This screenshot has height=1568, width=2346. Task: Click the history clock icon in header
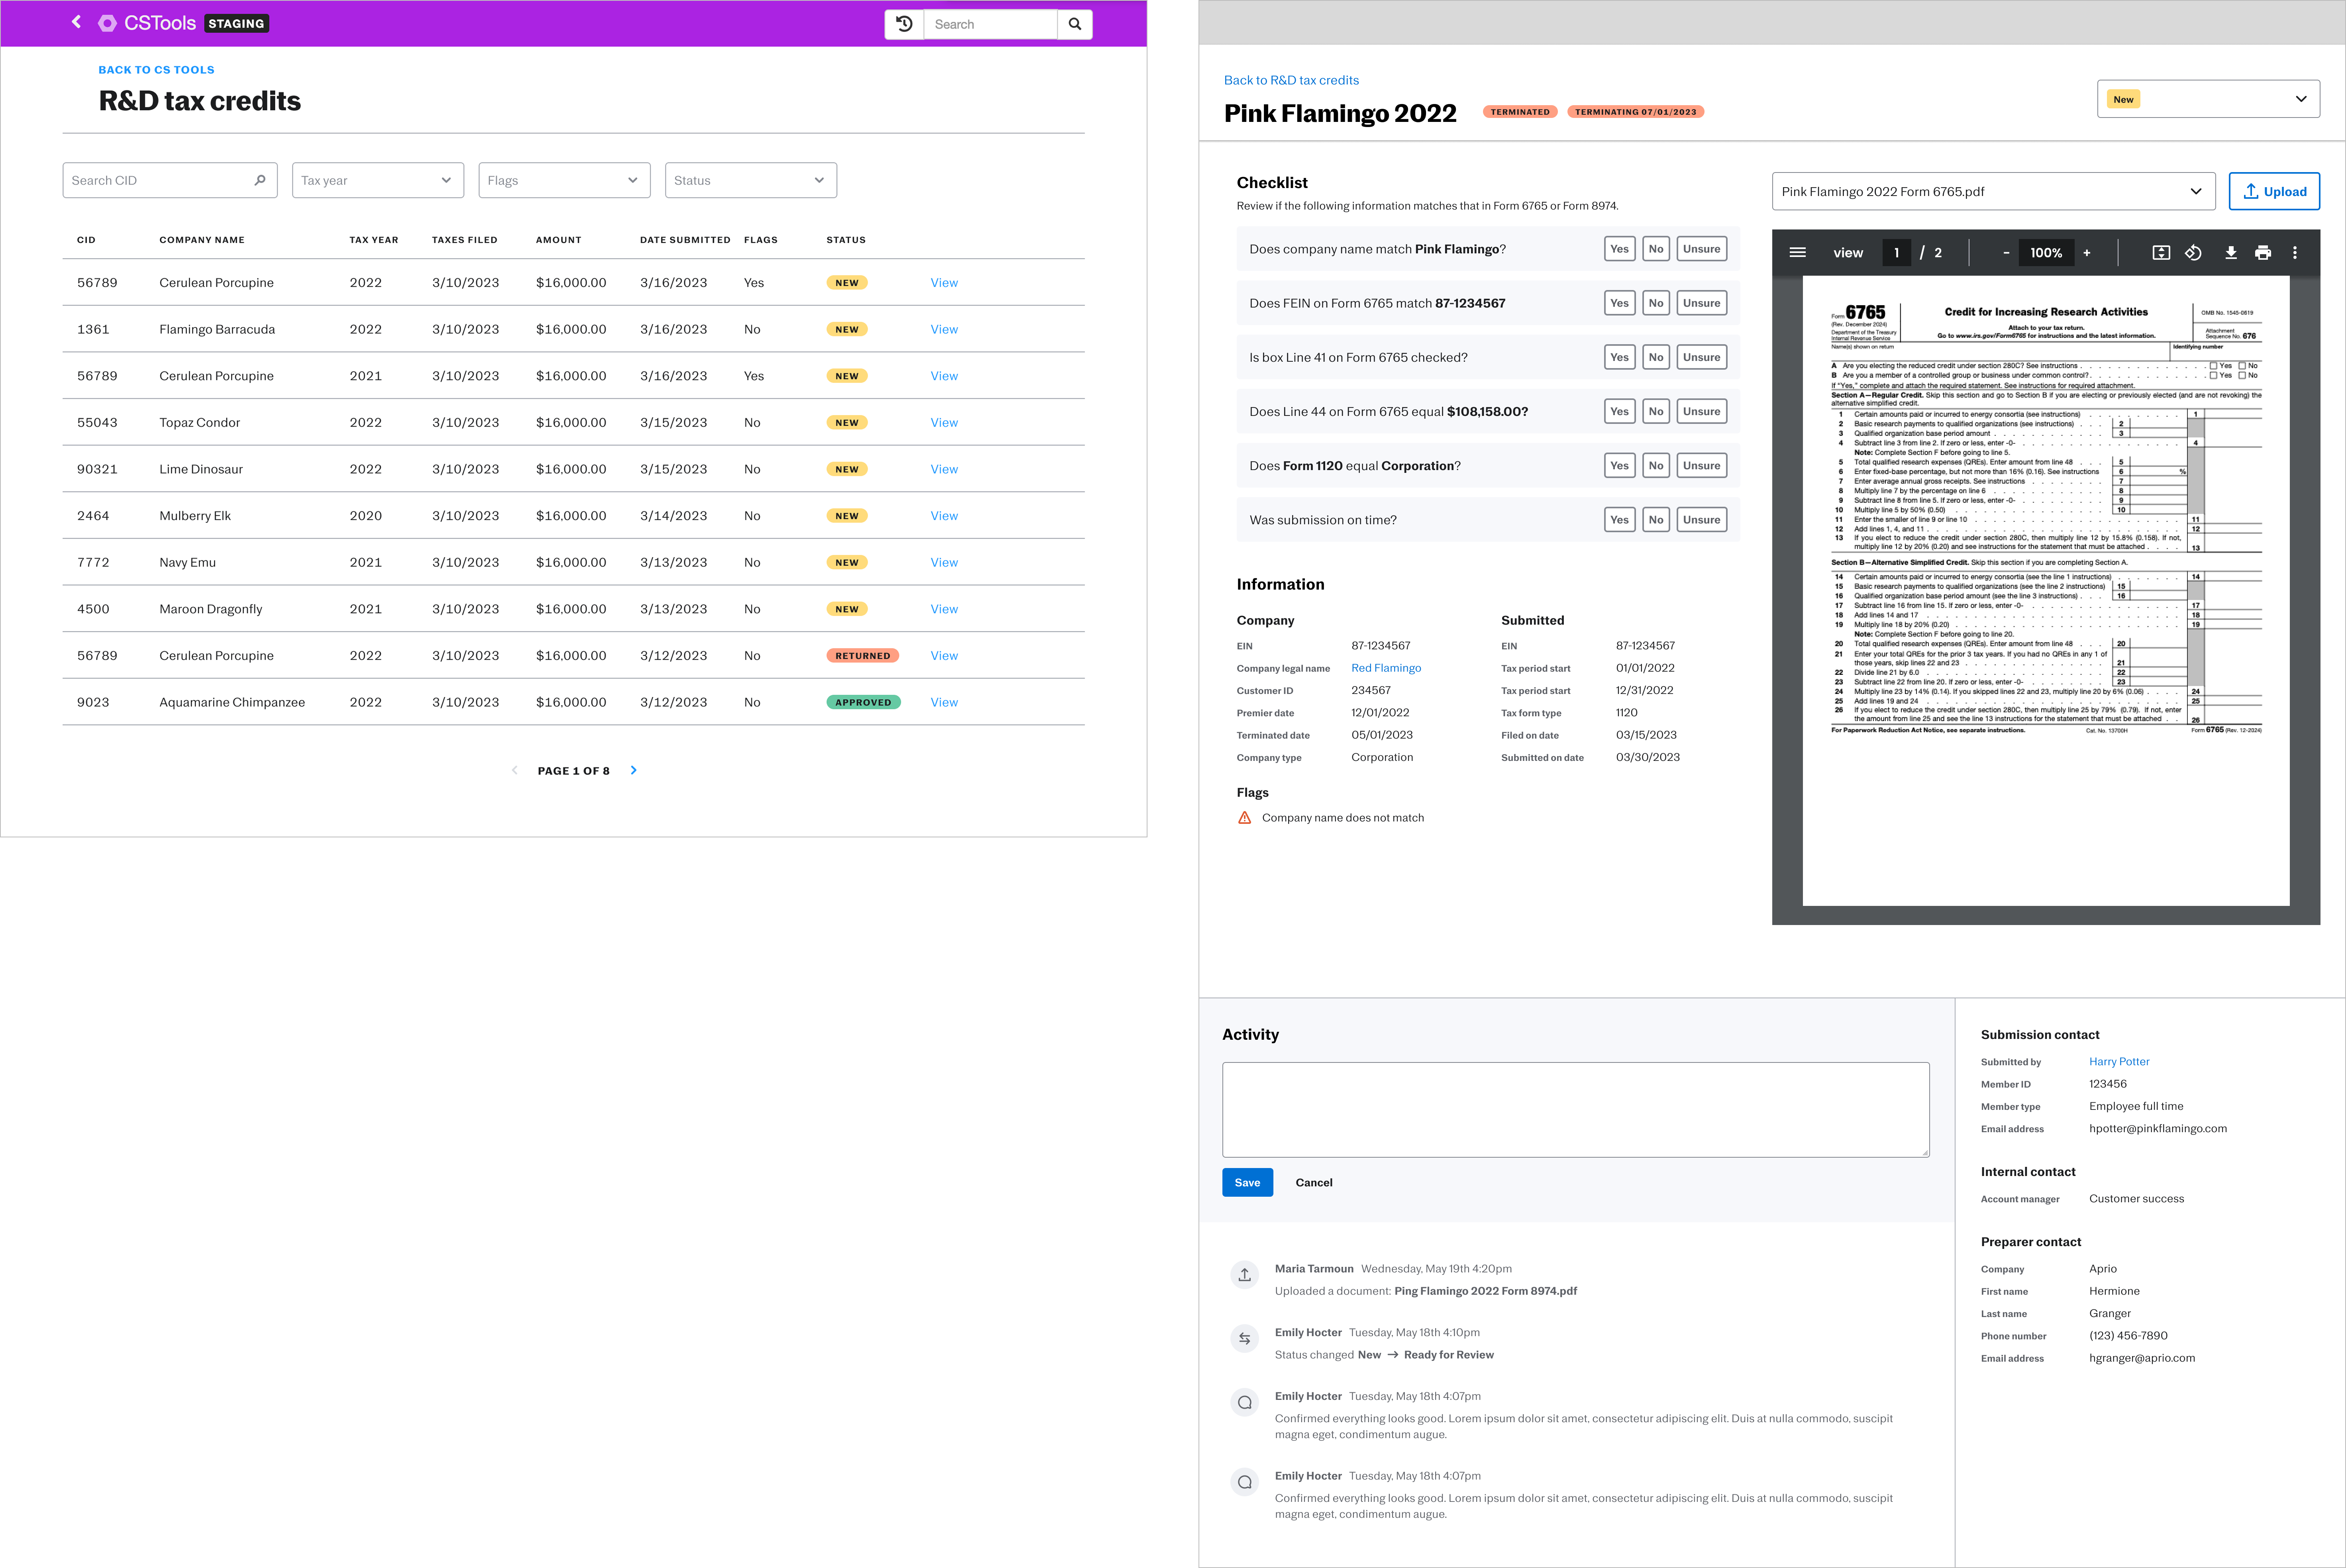click(904, 24)
